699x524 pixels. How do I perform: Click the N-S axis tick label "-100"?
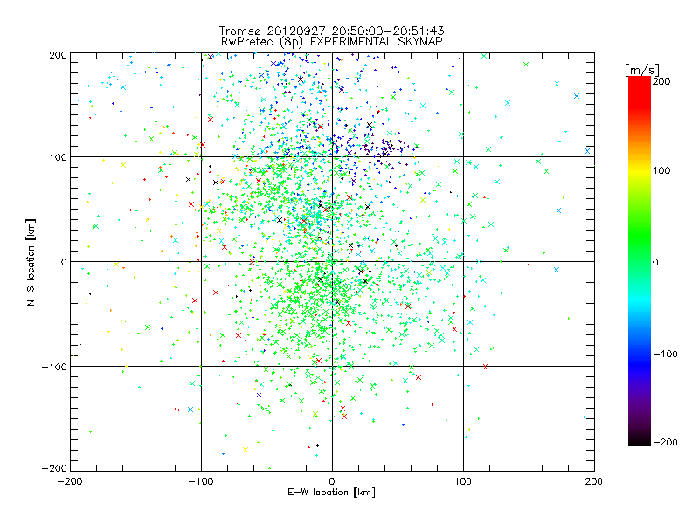click(54, 367)
